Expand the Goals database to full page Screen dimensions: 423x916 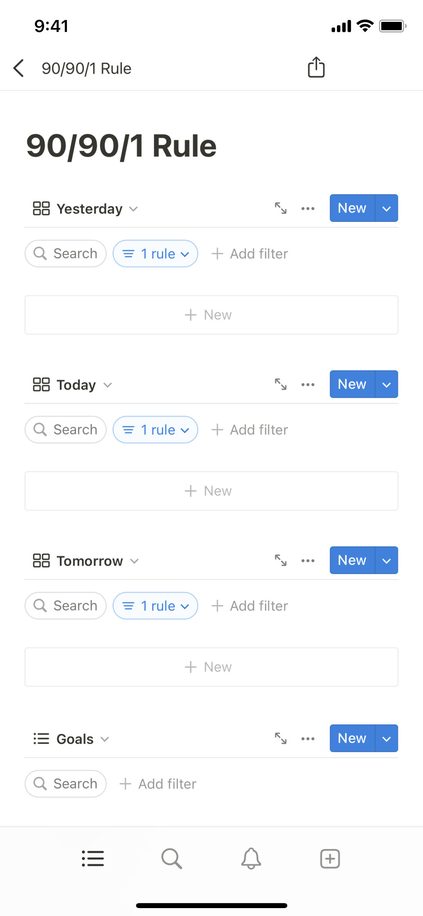click(x=280, y=739)
